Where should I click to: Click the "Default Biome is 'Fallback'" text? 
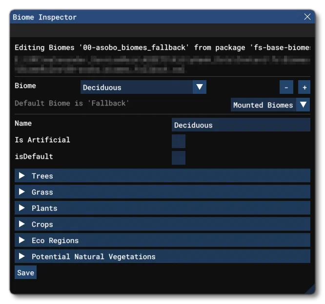click(72, 103)
